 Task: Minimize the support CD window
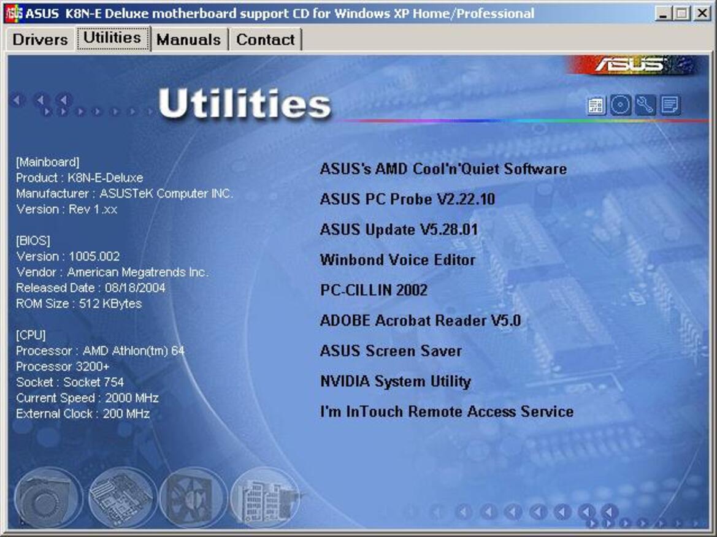662,13
